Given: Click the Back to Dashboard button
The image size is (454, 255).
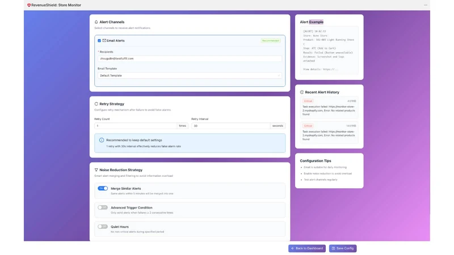Looking at the screenshot, I should pyautogui.click(x=307, y=248).
